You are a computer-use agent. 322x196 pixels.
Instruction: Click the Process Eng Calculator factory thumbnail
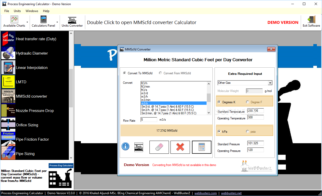coord(61,176)
